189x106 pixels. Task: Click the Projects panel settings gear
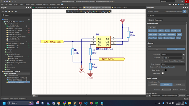point(16,11)
